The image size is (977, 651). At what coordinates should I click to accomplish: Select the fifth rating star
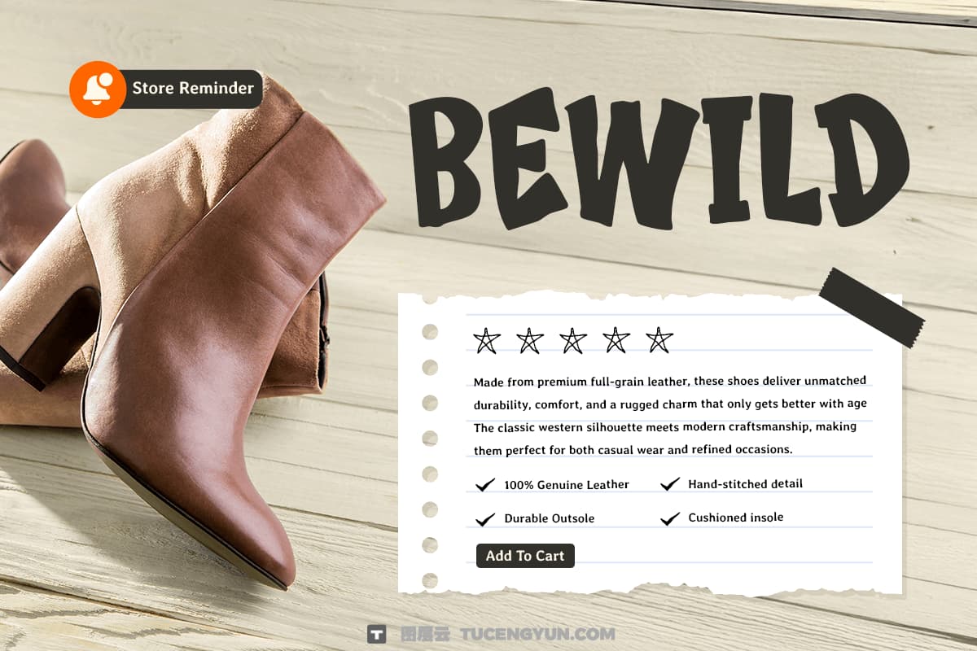[659, 340]
